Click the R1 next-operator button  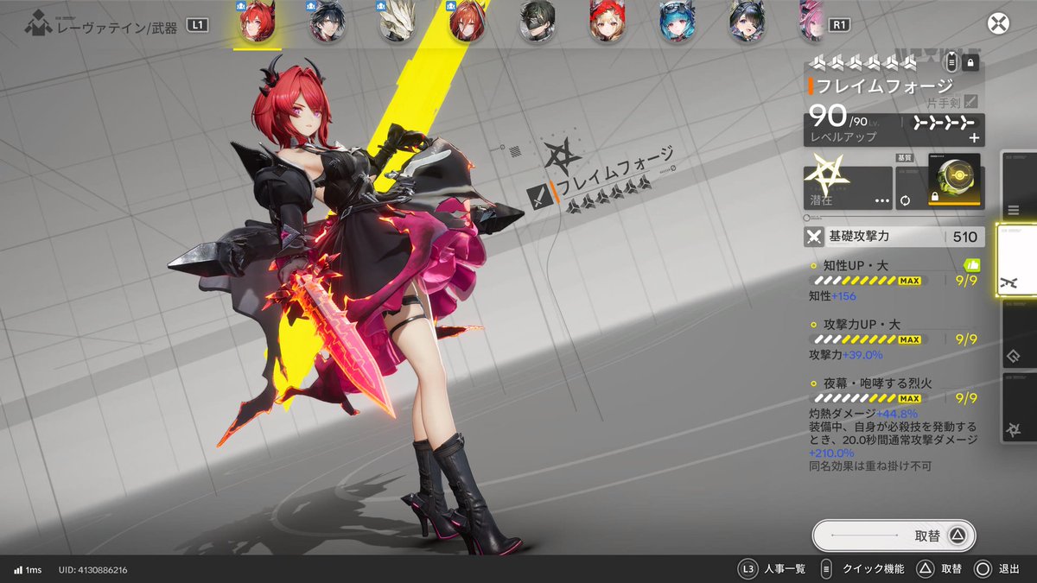[838, 26]
